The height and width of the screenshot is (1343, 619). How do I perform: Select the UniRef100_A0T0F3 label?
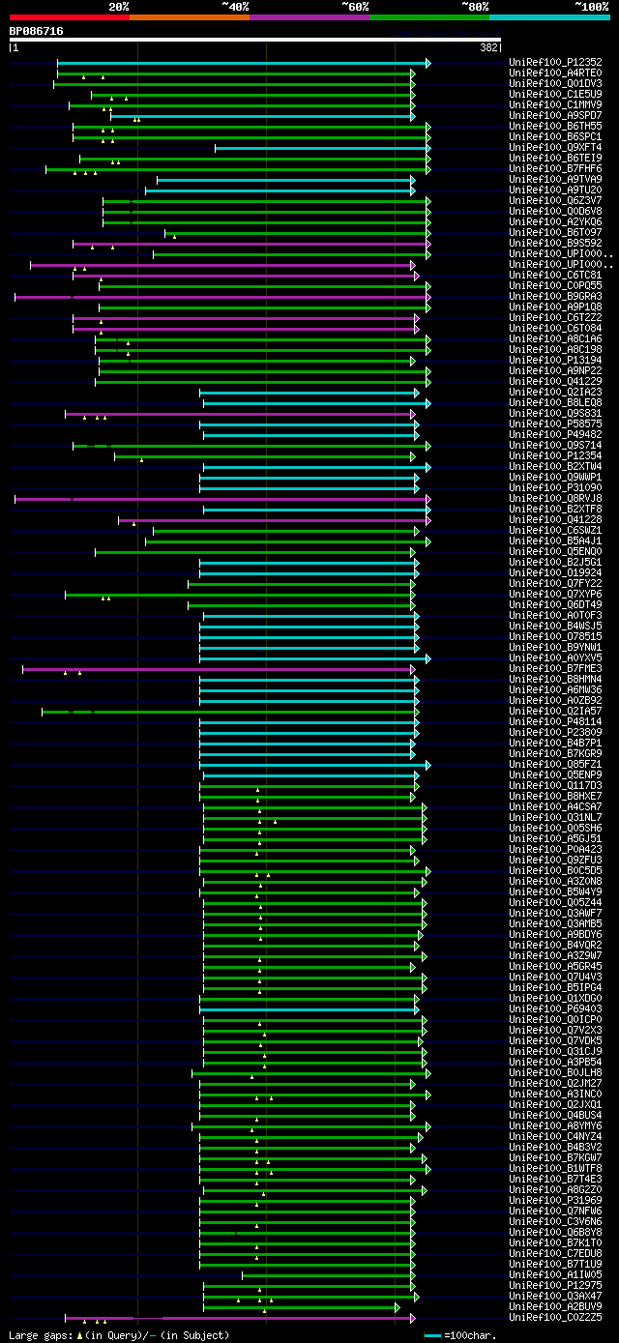(x=555, y=615)
